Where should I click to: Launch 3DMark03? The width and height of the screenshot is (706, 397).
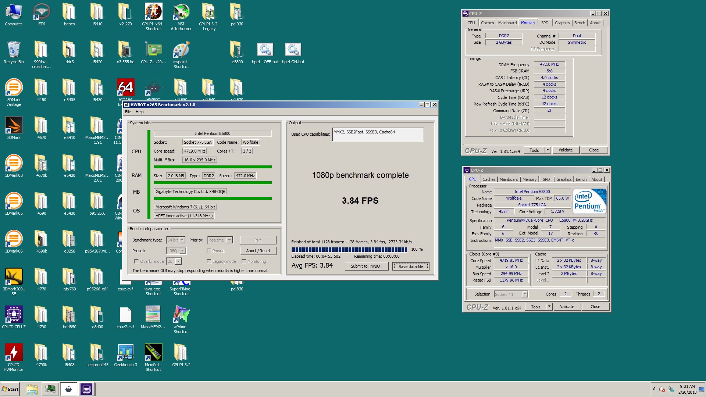tap(14, 166)
